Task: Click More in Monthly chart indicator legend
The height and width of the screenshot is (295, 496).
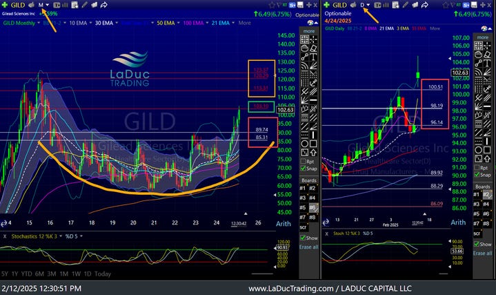Action: [244, 23]
